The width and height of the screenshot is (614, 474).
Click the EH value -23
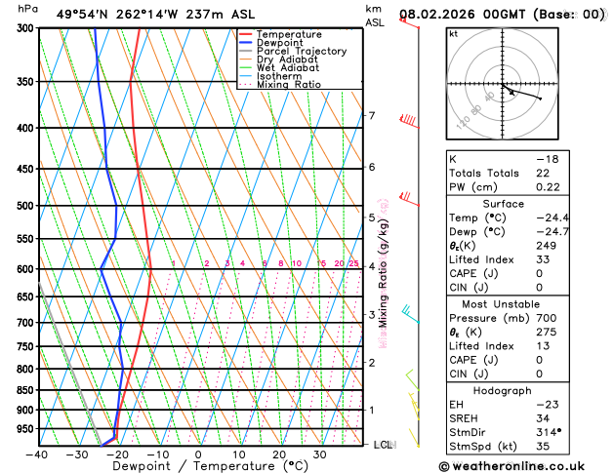point(548,405)
